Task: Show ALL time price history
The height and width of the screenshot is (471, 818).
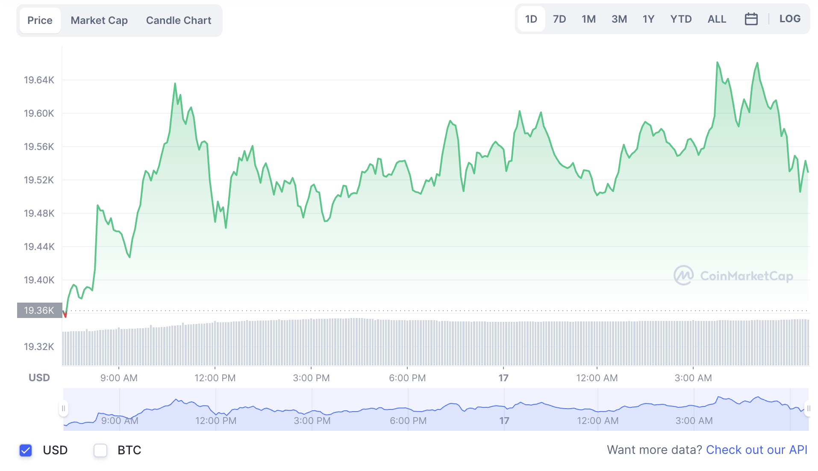Action: click(717, 19)
